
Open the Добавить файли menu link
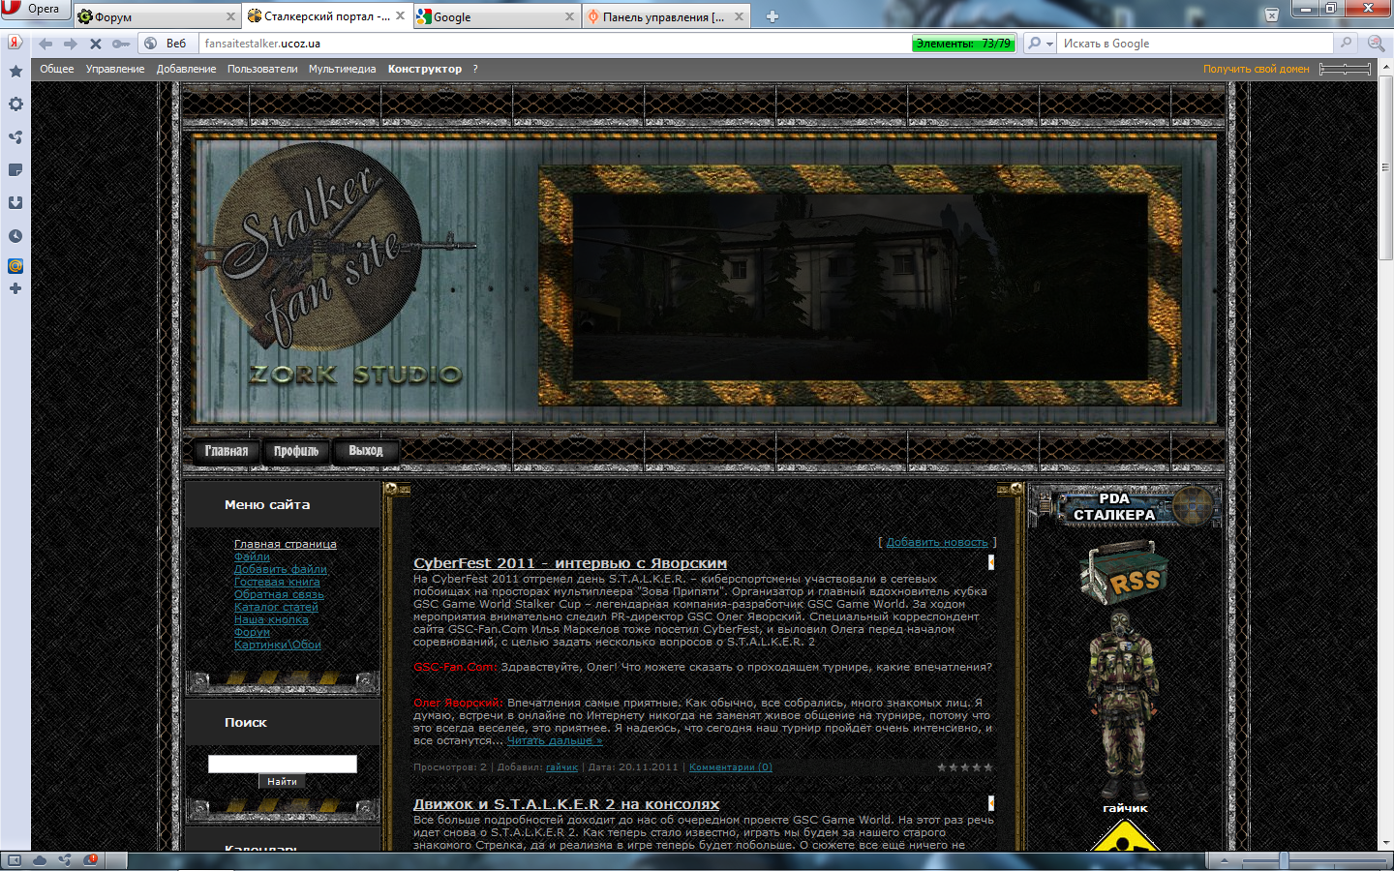pos(281,569)
